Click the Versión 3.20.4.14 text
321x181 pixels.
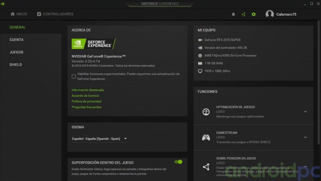86,61
